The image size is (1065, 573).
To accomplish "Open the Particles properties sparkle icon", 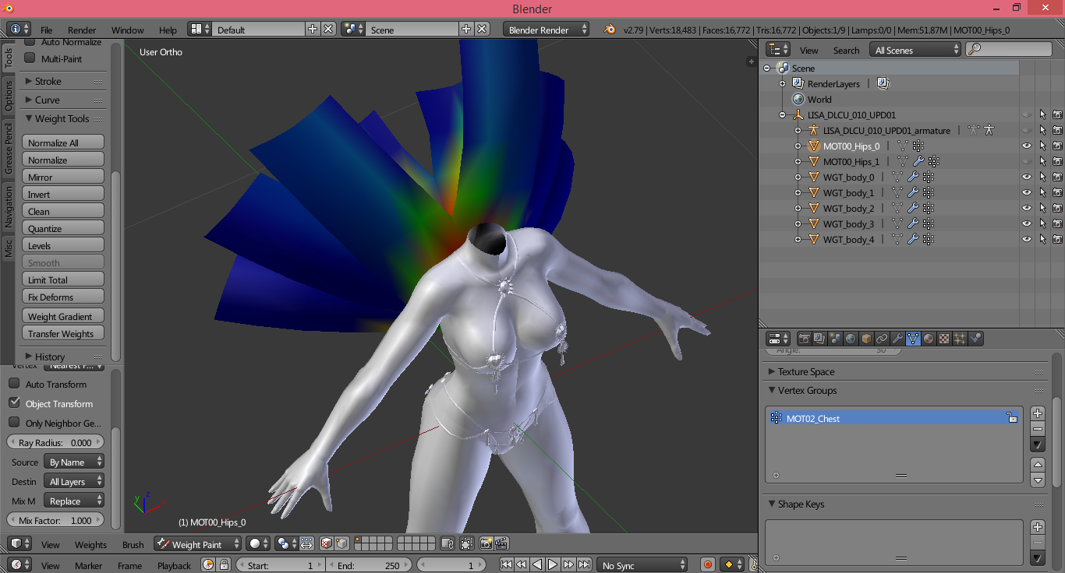I will point(960,339).
